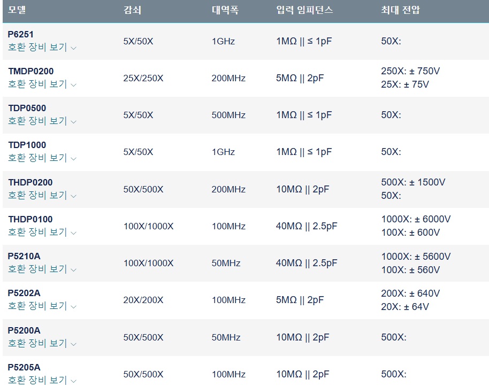The image size is (489, 387).
Task: Click 10MΩ || 2pF impedance for THDP0200
Action: pos(302,189)
